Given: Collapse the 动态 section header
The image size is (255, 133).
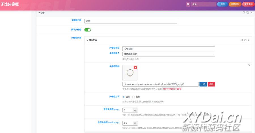Looking at the screenshot, I should (41, 13).
